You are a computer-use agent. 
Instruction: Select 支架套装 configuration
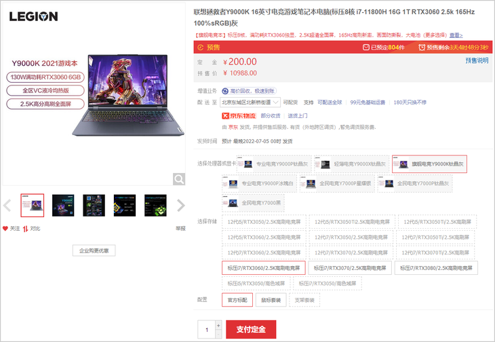304,300
